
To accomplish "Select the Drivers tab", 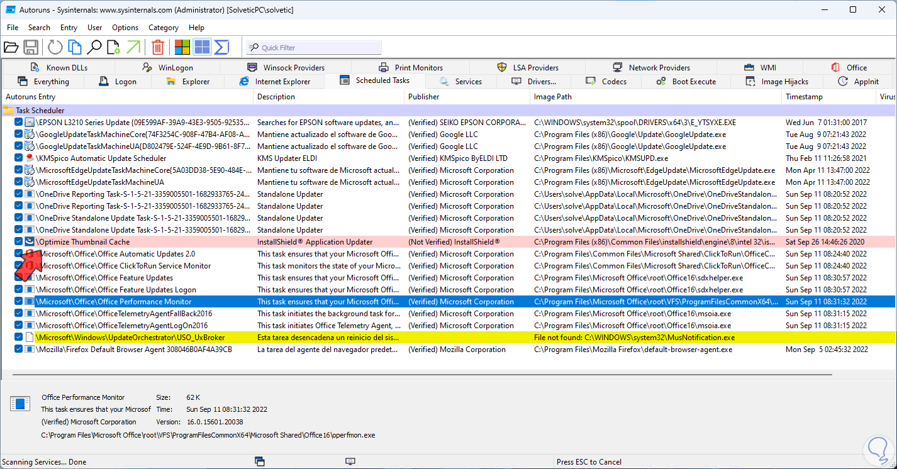I will (534, 82).
